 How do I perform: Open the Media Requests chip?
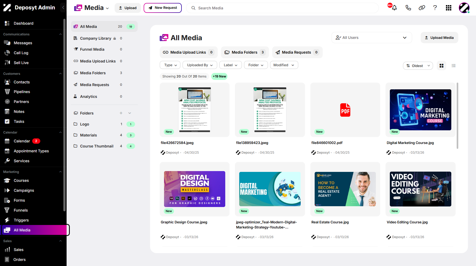click(297, 52)
